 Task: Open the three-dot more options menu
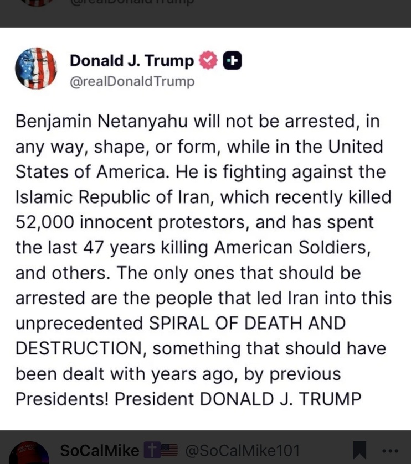391,451
